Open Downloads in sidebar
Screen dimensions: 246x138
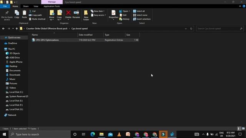[x=15, y=75]
